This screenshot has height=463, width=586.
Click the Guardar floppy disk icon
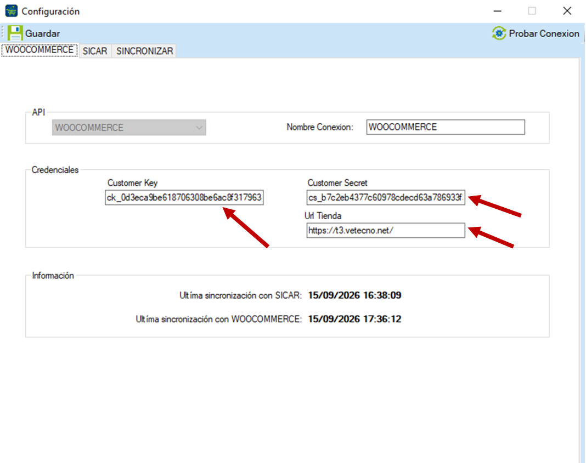click(x=15, y=33)
